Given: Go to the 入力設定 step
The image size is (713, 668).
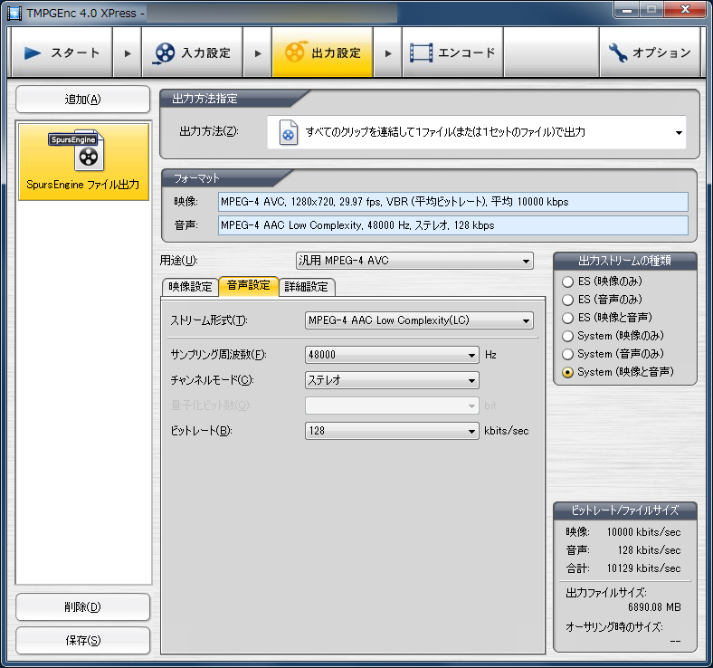Looking at the screenshot, I should [x=192, y=53].
